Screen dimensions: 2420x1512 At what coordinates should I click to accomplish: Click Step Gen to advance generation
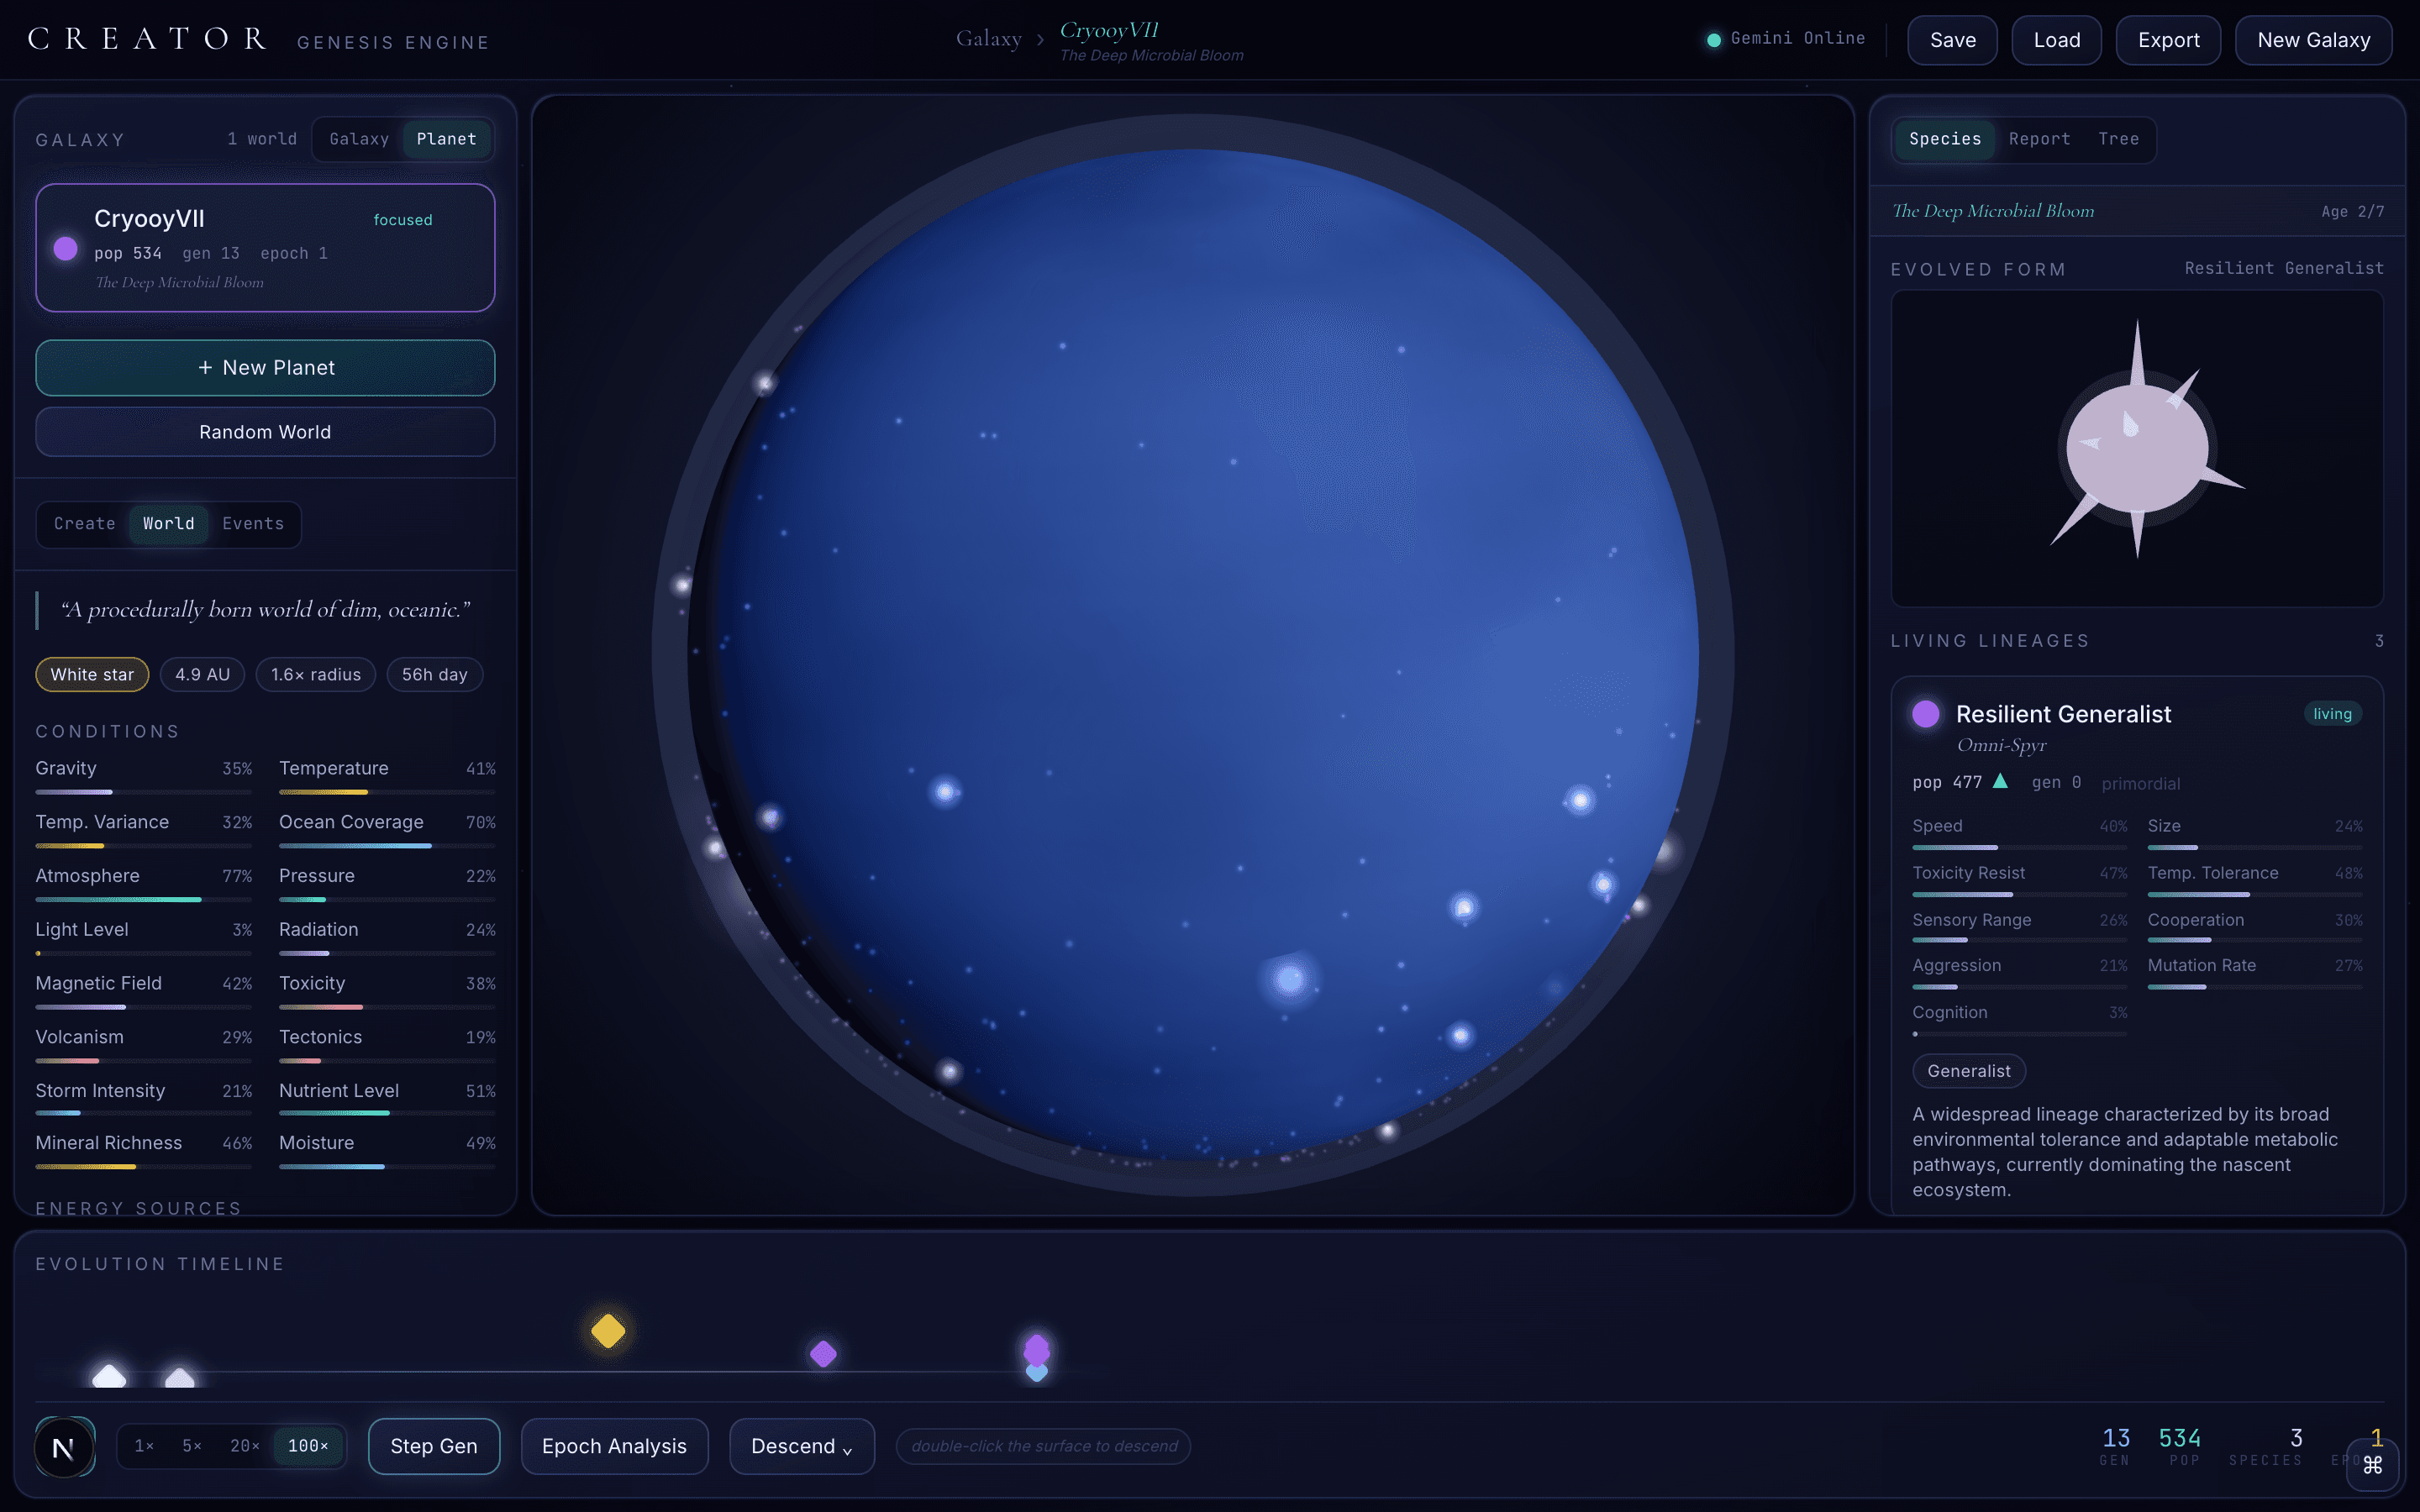tap(434, 1446)
